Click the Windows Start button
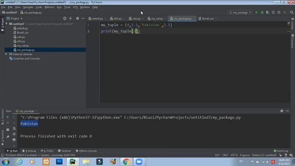This screenshot has height=166, width=295. 6,162
